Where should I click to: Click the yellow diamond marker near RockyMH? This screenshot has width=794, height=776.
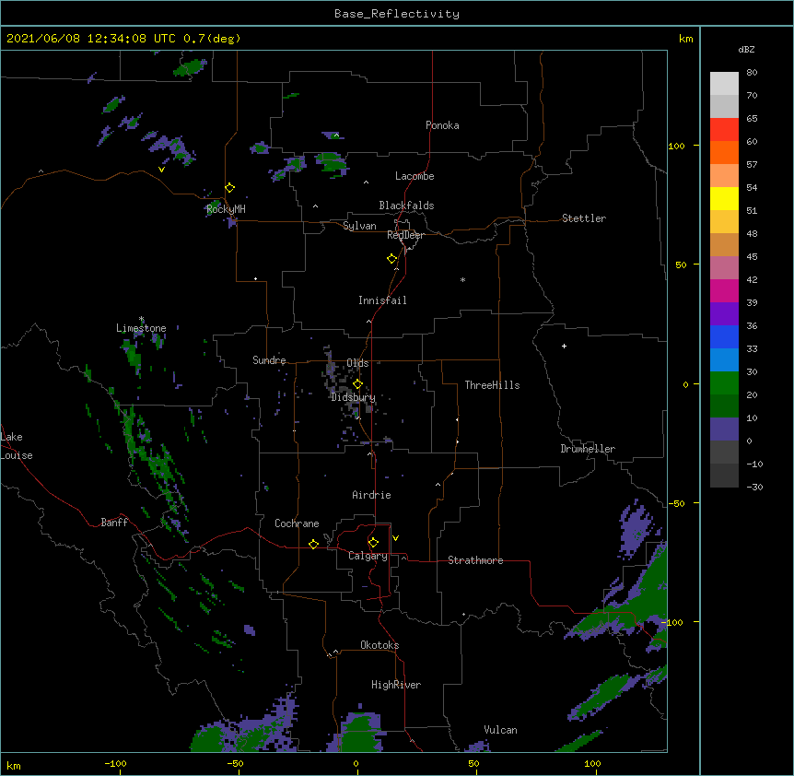230,188
